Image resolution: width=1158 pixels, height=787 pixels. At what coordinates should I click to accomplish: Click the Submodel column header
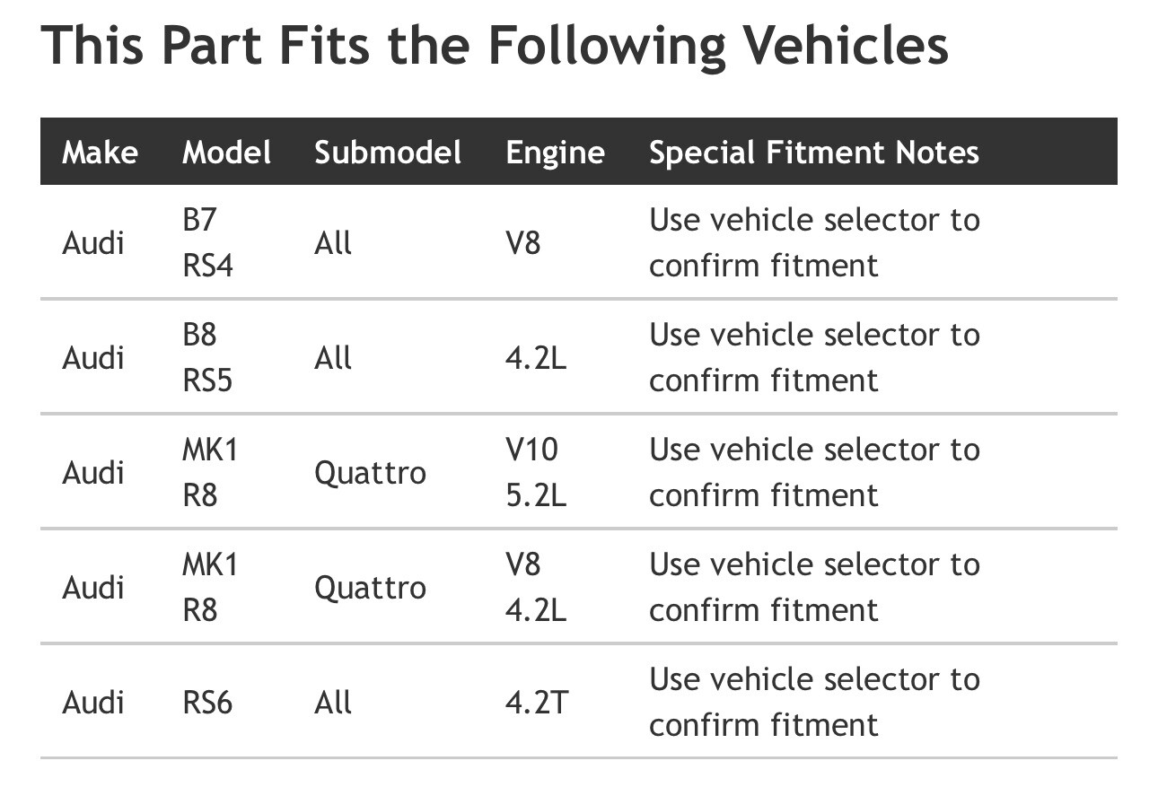click(388, 153)
